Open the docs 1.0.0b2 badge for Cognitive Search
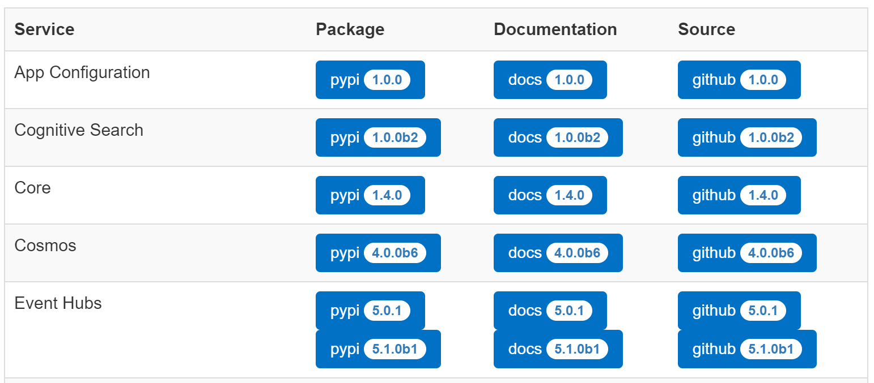The image size is (874, 383). coord(558,137)
